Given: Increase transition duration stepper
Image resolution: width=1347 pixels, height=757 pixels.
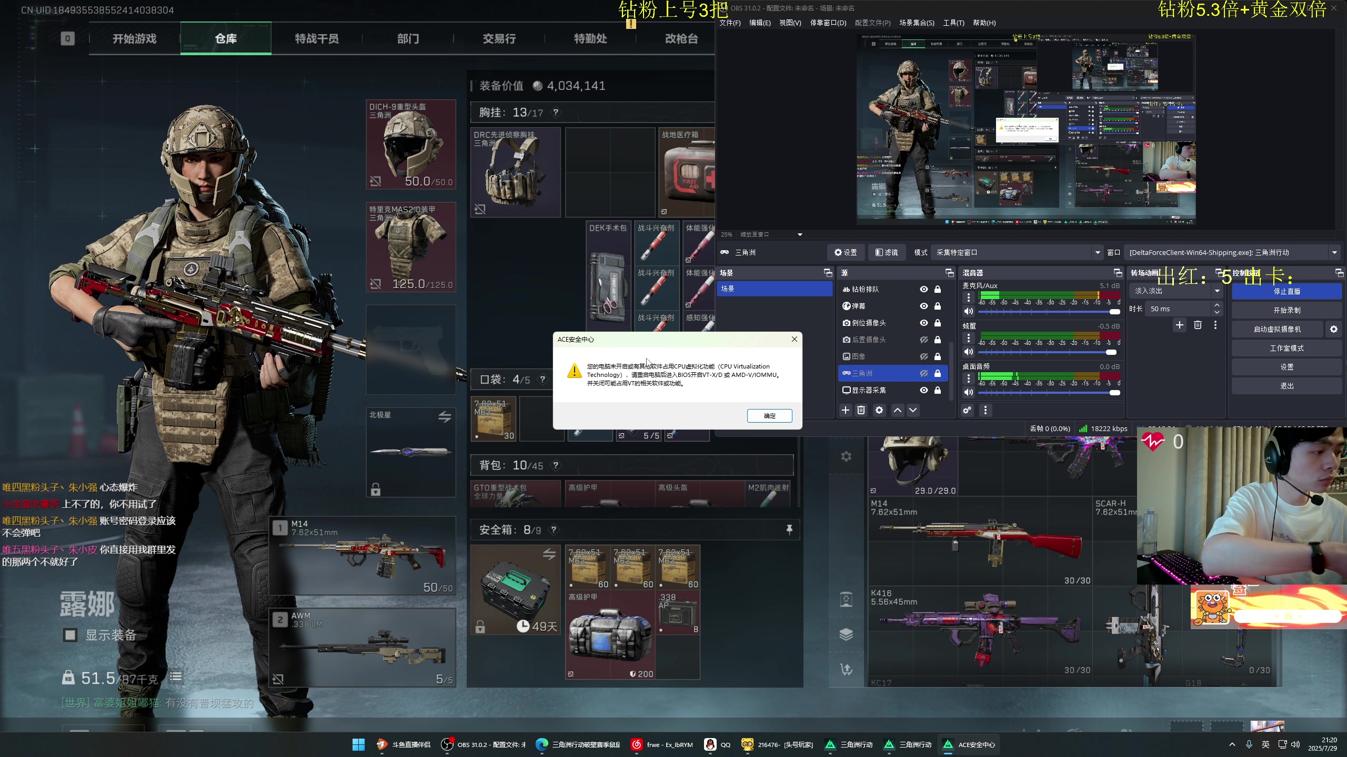Looking at the screenshot, I should (x=1217, y=305).
